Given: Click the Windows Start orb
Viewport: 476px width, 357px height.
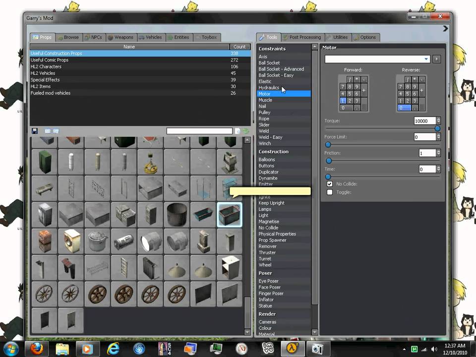Looking at the screenshot, I should pyautogui.click(x=11, y=349).
